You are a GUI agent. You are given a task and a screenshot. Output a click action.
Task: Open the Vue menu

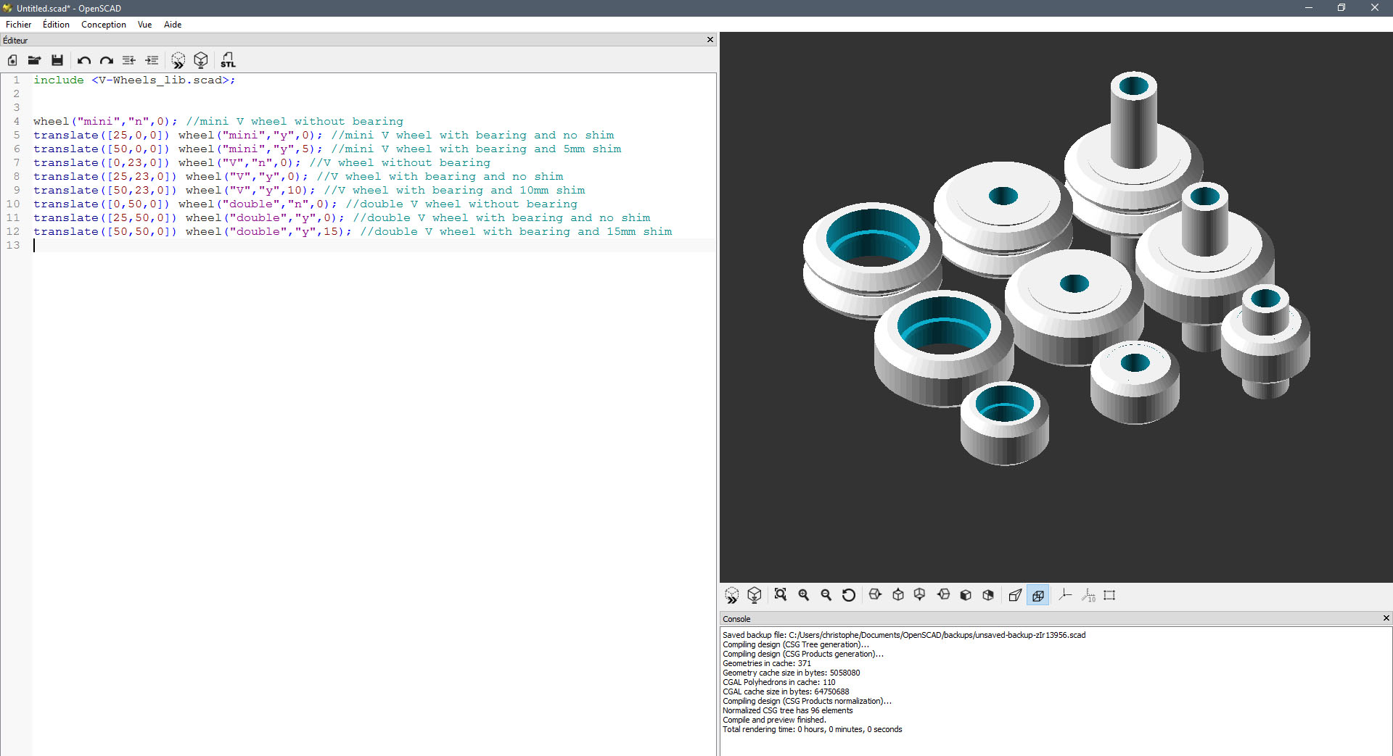(x=144, y=24)
